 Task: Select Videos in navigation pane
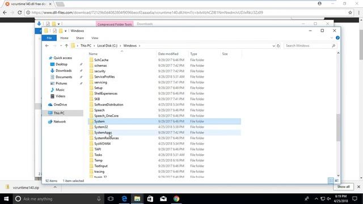60,96
